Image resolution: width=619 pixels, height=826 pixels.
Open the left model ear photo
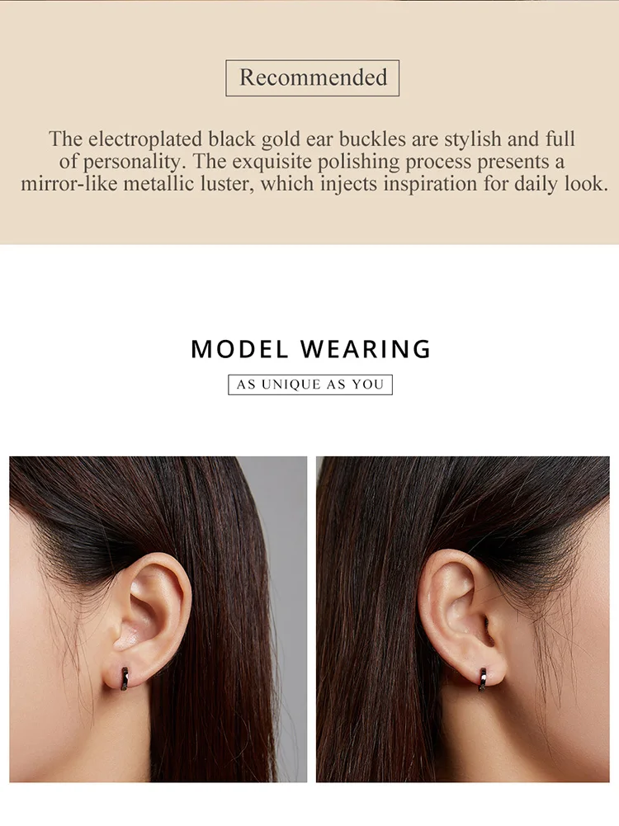click(158, 619)
